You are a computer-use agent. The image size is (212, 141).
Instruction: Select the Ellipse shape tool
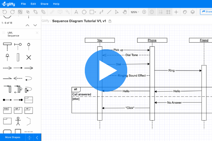point(84,12)
